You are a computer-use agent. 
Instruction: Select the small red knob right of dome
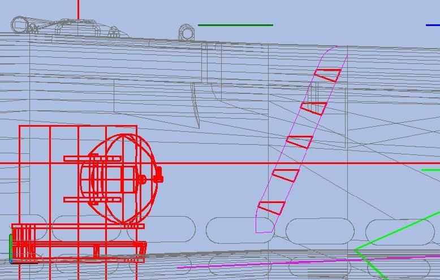coord(158,178)
